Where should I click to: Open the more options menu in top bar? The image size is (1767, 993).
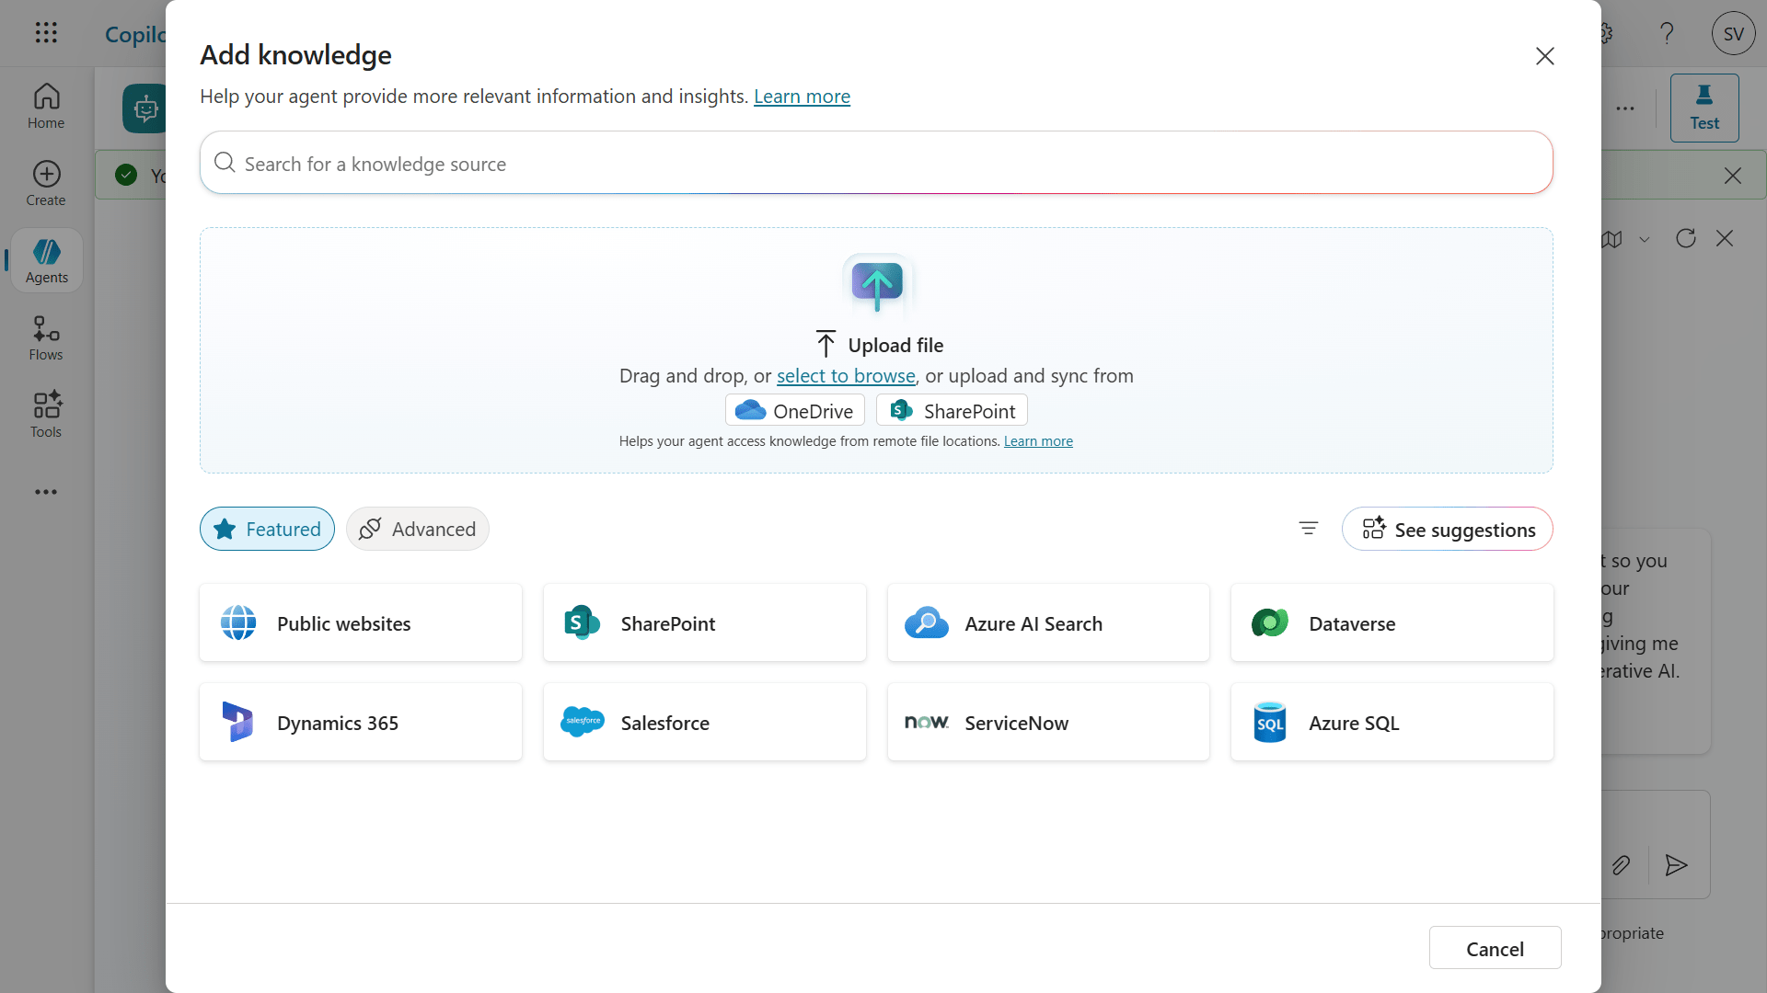pyautogui.click(x=1625, y=108)
